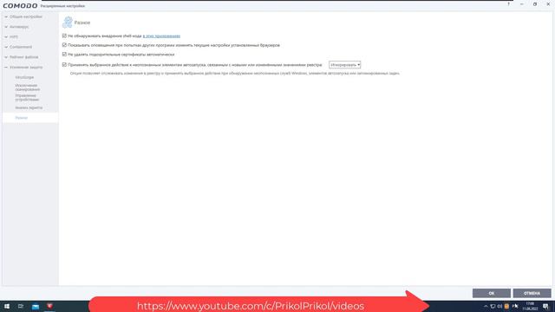
Task: Confirm settings with the OK button
Action: [492, 293]
